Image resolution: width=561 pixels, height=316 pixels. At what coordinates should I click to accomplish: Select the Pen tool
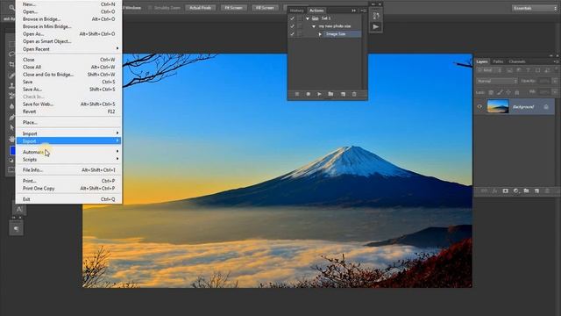11,117
